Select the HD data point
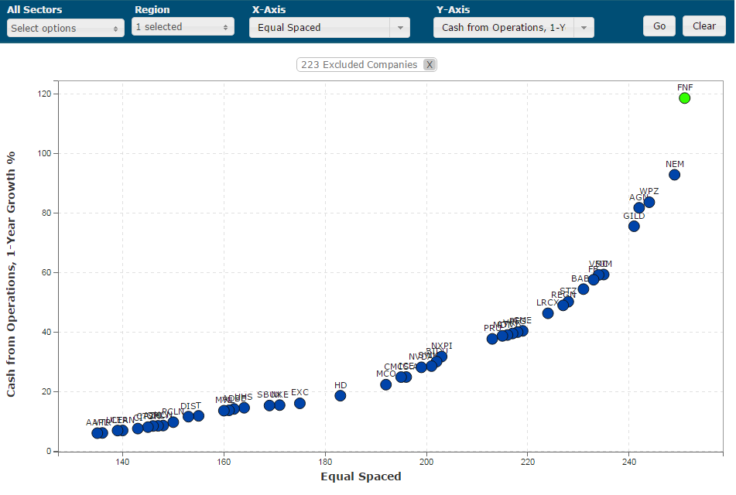Viewport: 736px width, 495px height. [341, 396]
